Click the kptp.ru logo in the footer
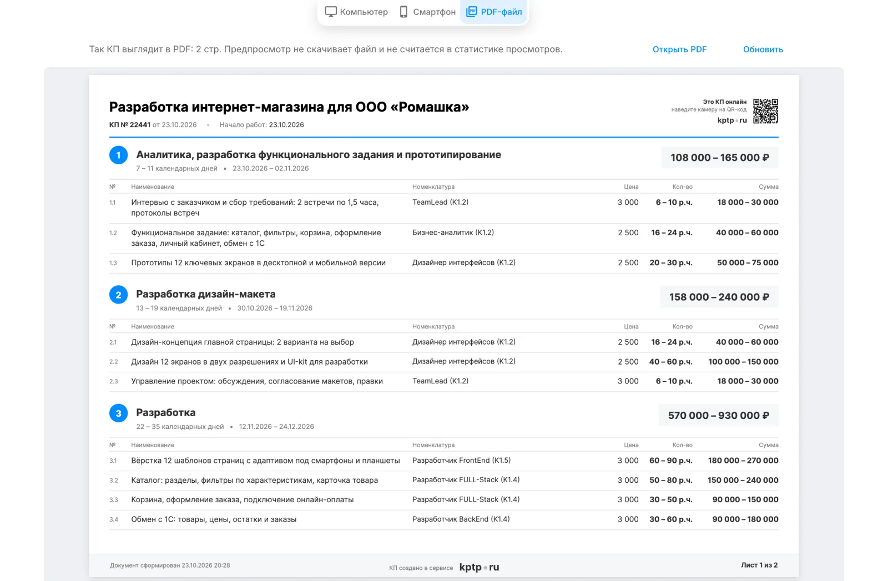The width and height of the screenshot is (888, 581). pos(479,567)
